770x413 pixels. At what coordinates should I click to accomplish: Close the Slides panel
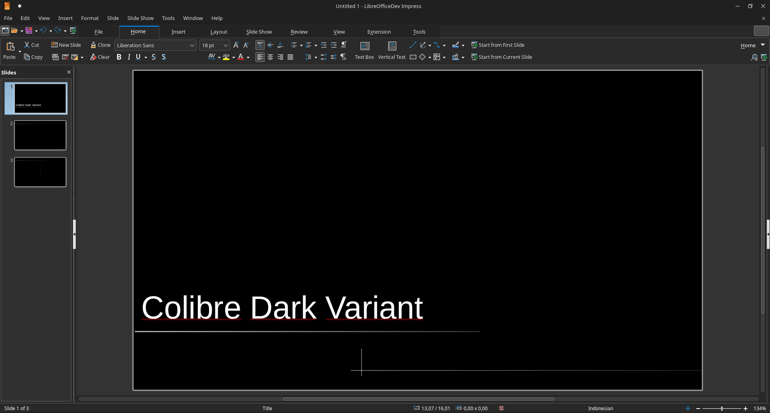(69, 72)
